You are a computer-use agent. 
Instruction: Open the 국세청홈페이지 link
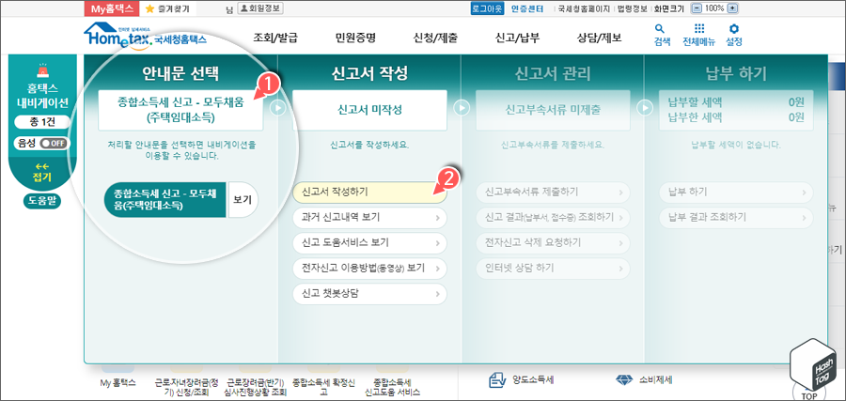click(x=584, y=8)
